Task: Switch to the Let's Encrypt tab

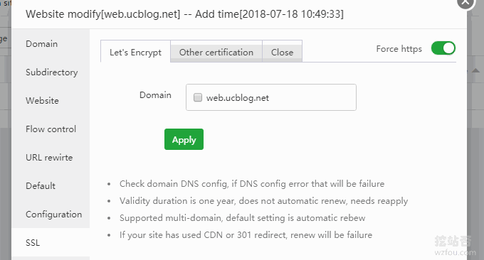Action: pos(135,52)
